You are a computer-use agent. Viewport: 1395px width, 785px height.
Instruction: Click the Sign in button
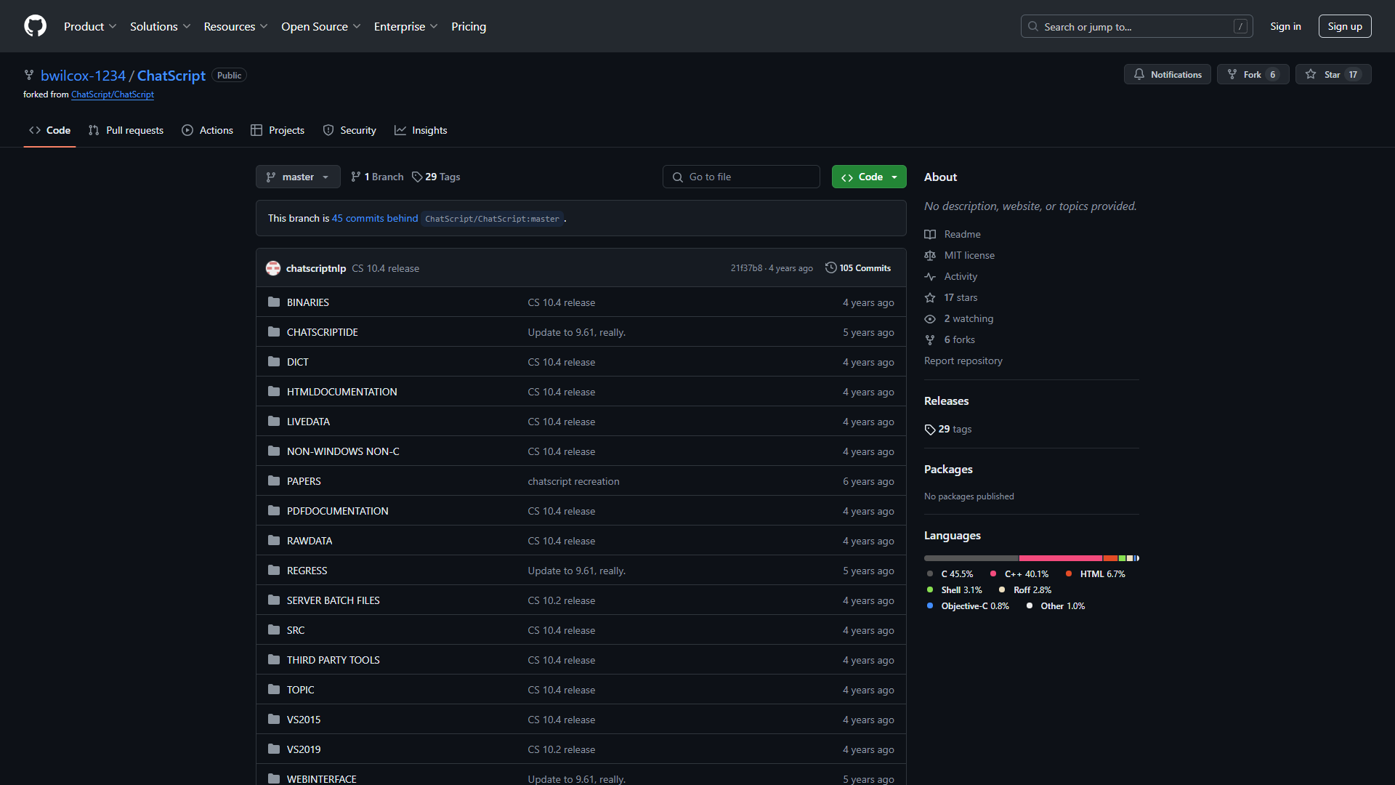1286,26
